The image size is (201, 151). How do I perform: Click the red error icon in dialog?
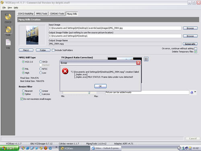[65, 71]
